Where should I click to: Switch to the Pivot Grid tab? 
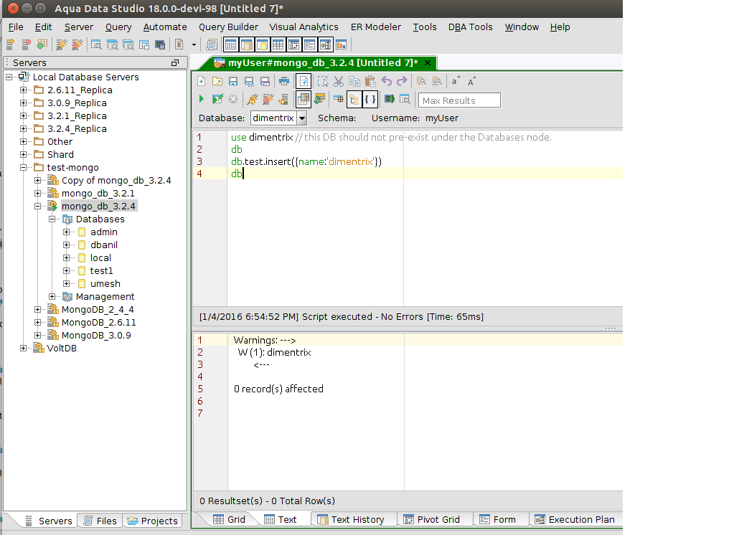tap(431, 520)
